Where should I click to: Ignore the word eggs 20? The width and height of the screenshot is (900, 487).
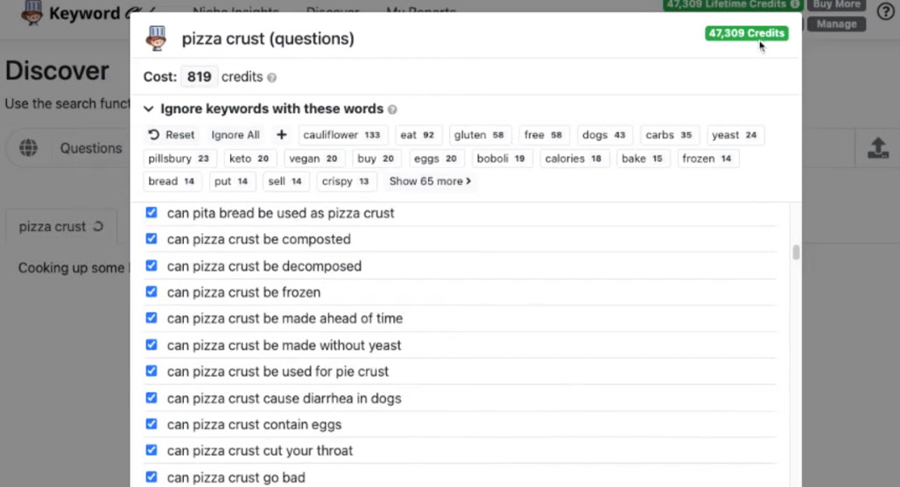[x=436, y=159]
